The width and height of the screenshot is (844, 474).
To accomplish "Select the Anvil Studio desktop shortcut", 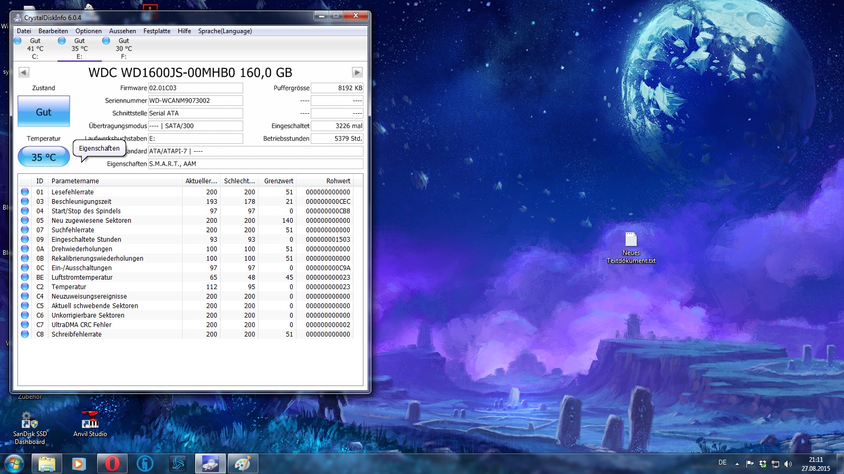I will tap(90, 424).
